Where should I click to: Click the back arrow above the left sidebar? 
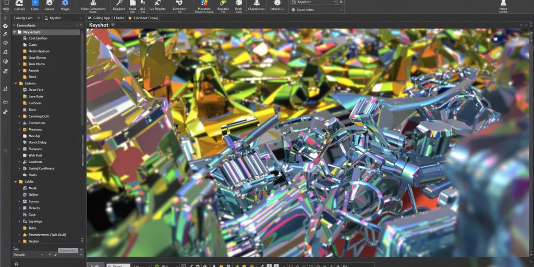click(5, 18)
